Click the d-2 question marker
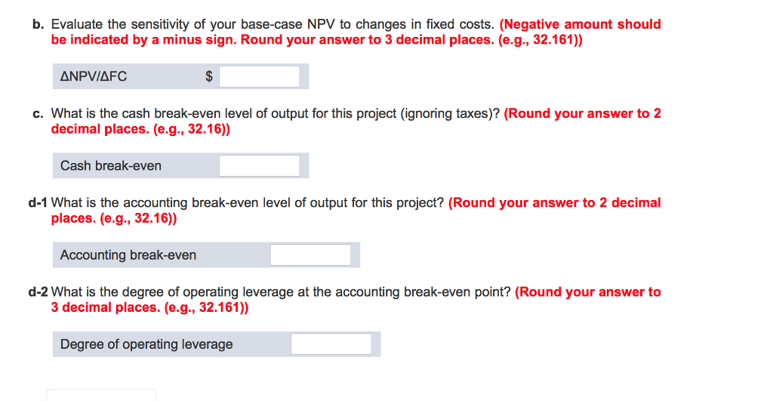 coord(38,291)
